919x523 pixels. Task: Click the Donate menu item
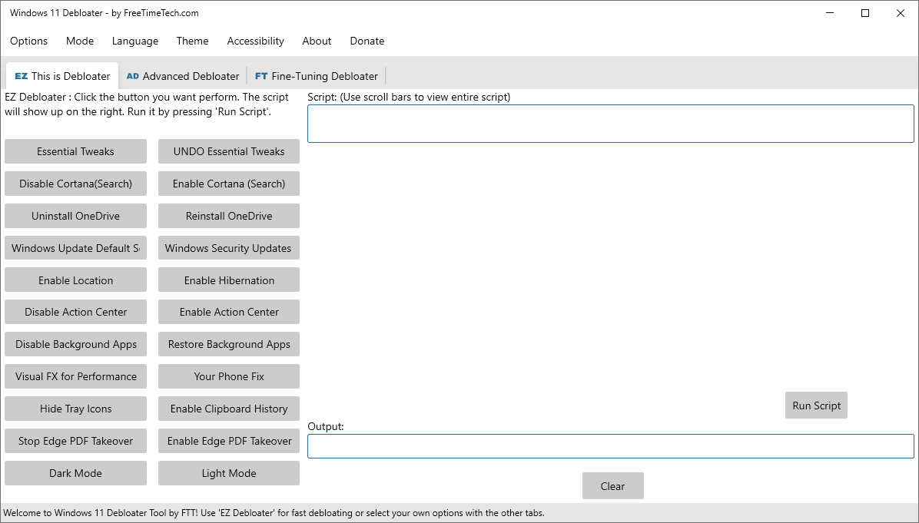click(x=367, y=41)
